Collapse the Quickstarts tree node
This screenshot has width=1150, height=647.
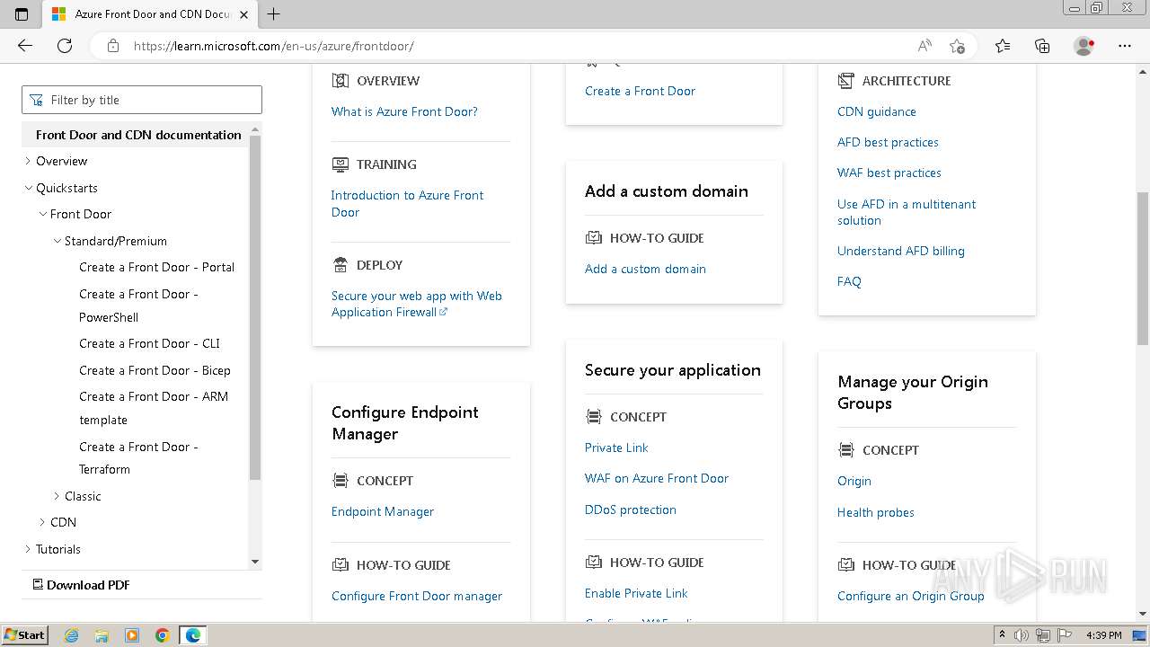point(28,188)
